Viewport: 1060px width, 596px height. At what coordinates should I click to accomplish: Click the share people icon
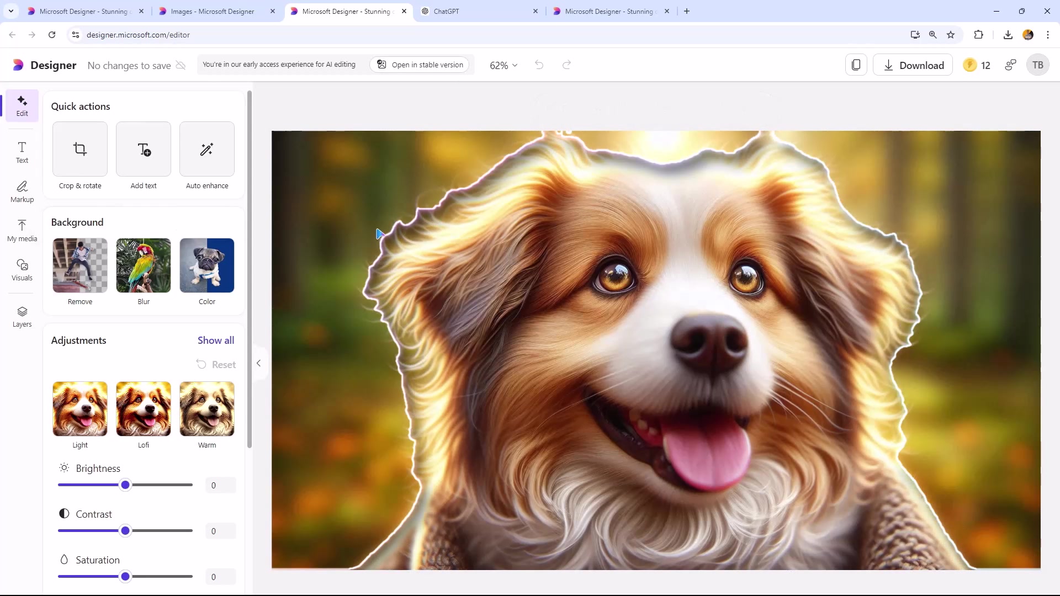click(x=1010, y=65)
